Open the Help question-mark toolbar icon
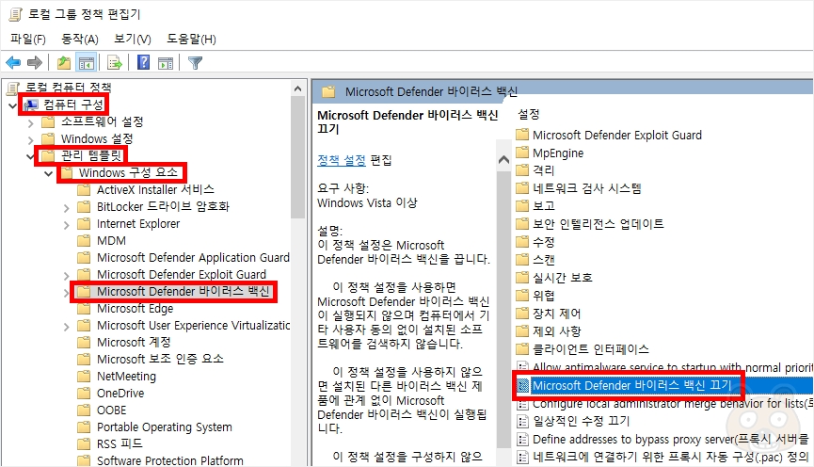 coord(143,63)
